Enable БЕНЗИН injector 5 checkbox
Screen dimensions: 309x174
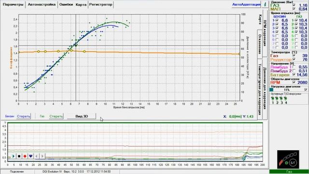tap(277, 36)
